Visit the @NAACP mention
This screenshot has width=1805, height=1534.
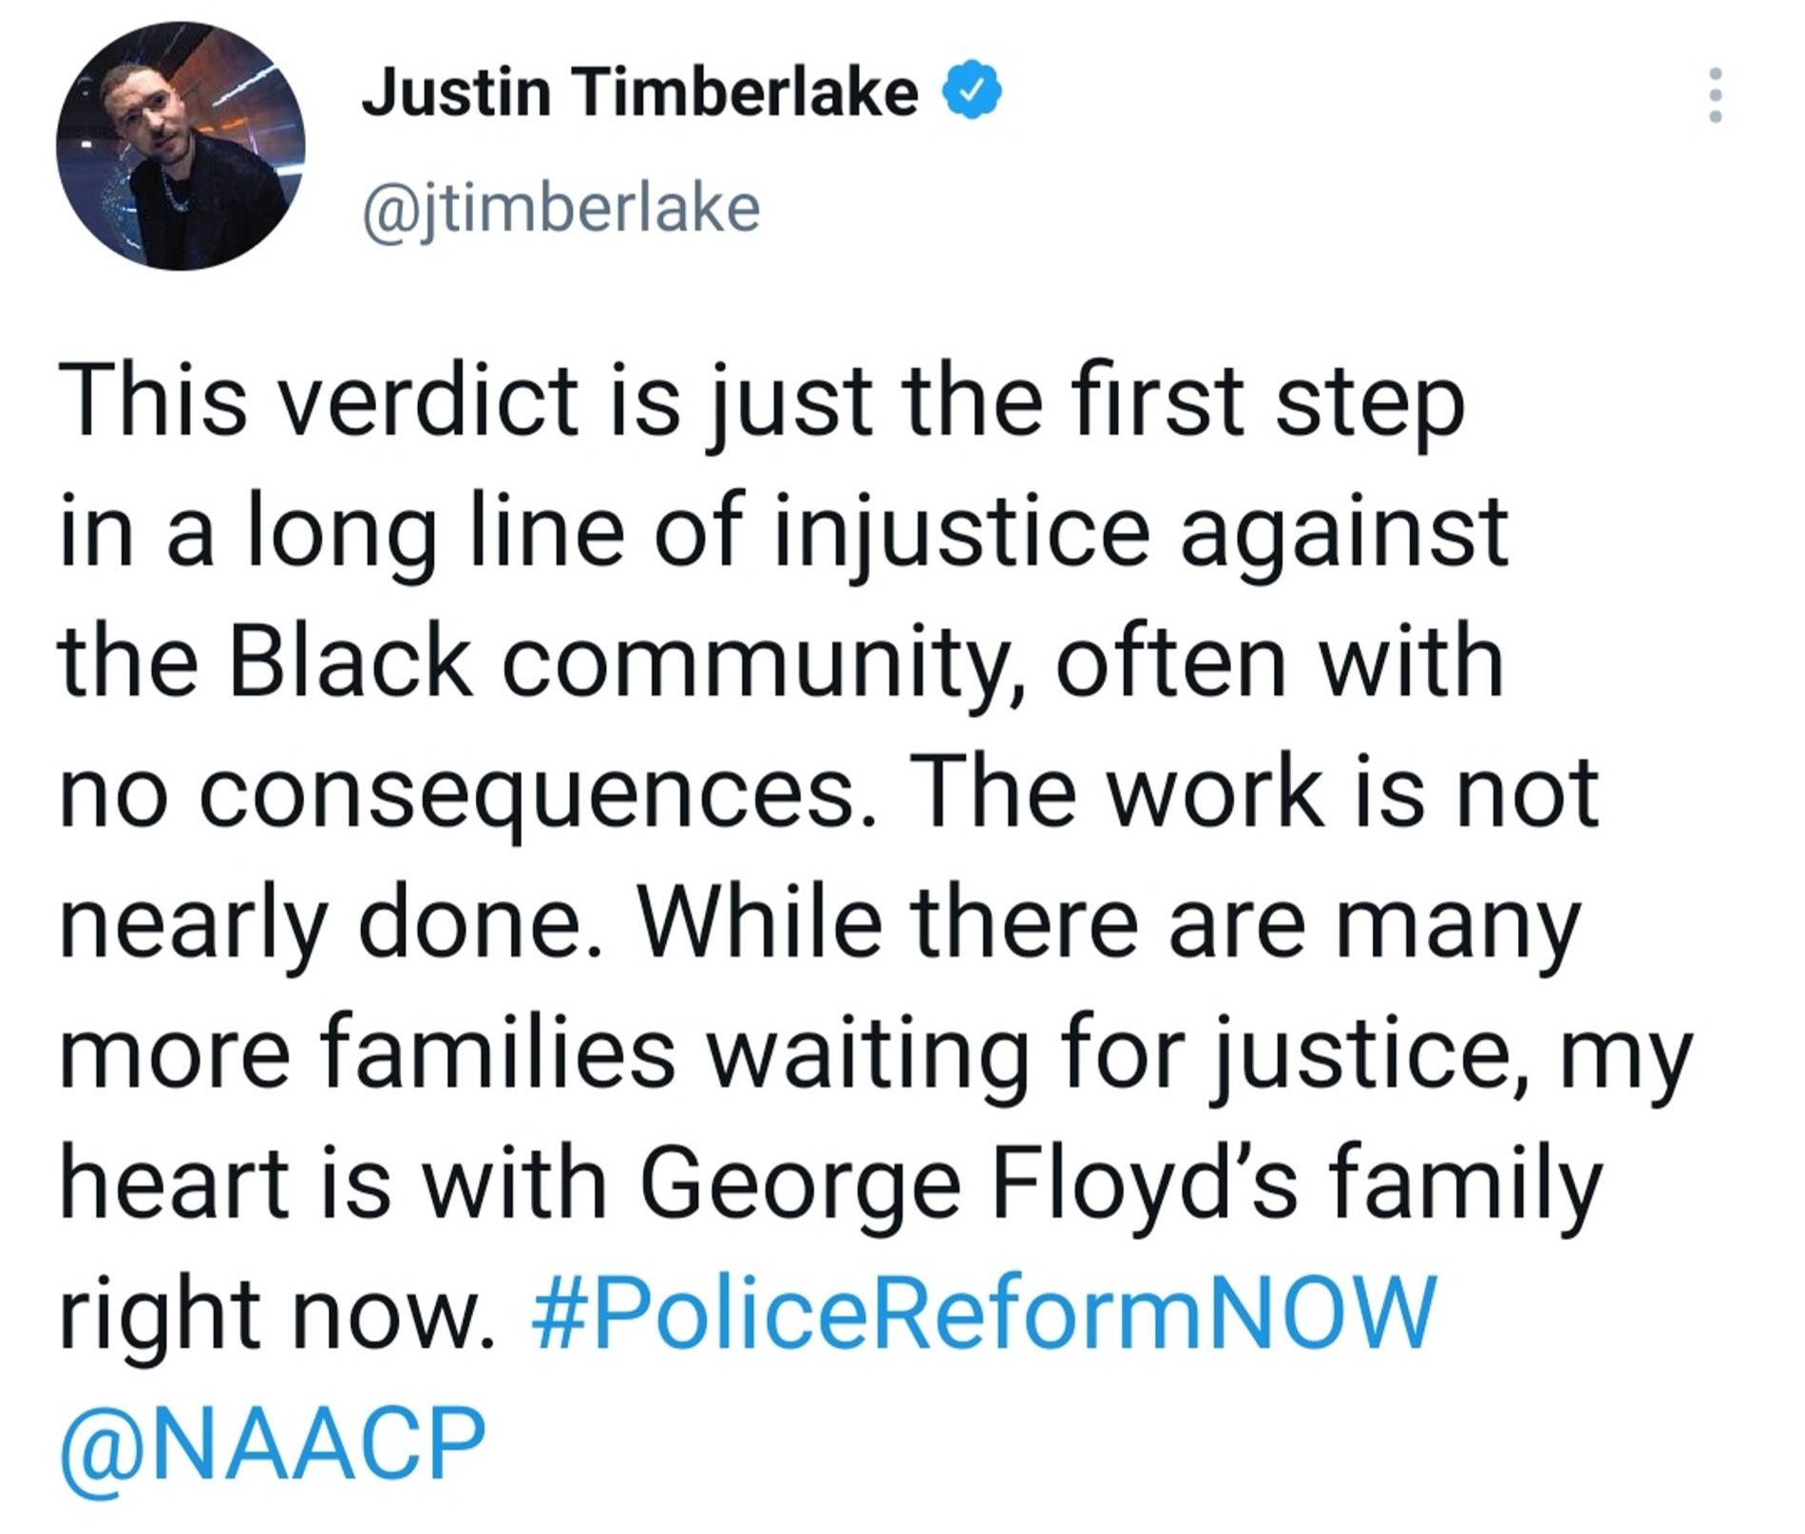(273, 1444)
